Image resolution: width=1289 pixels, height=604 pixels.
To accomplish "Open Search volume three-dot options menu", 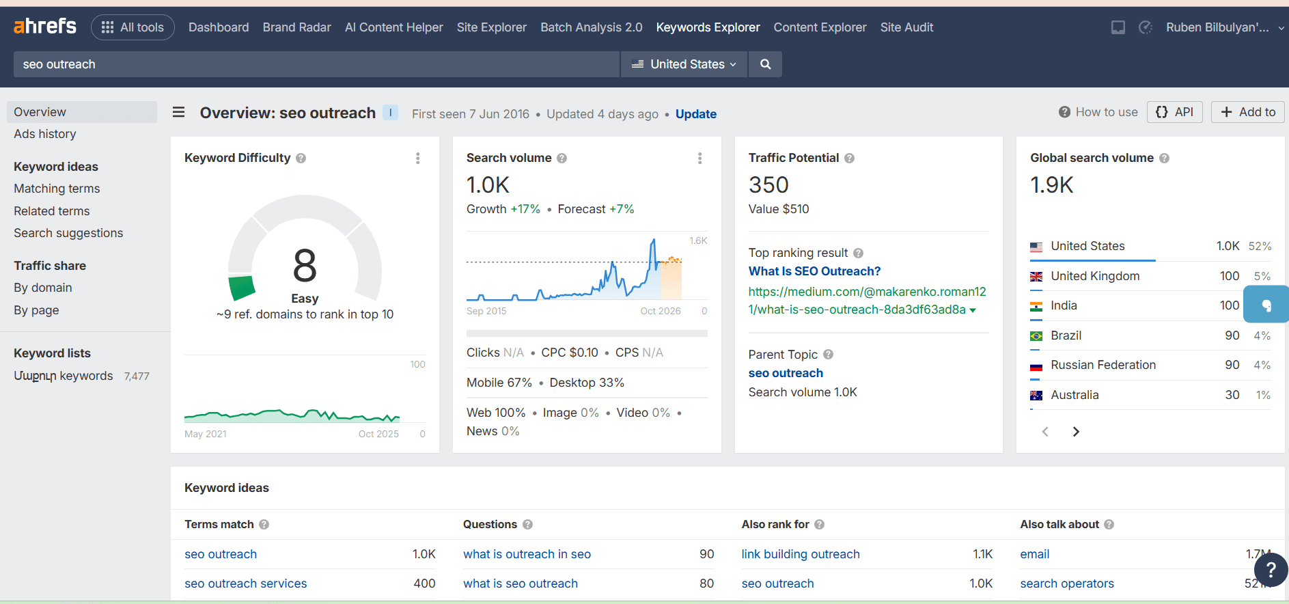I will pyautogui.click(x=699, y=159).
